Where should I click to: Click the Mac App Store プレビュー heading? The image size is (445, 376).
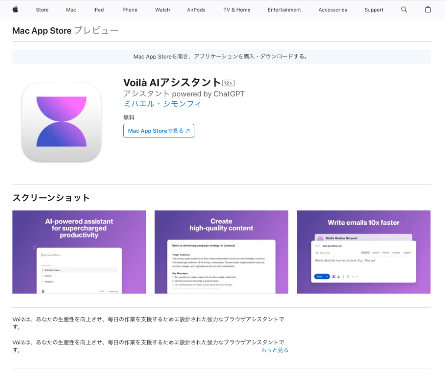(x=65, y=31)
